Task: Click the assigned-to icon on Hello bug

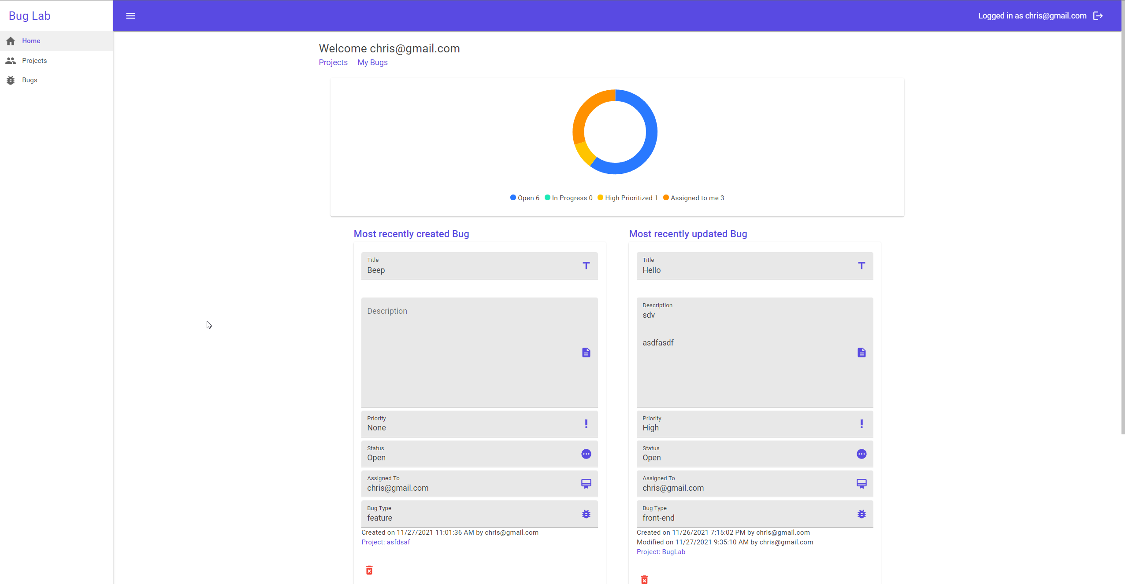Action: click(x=861, y=484)
